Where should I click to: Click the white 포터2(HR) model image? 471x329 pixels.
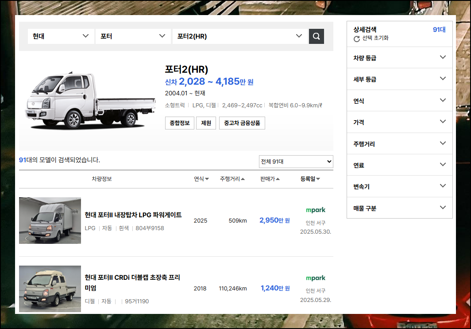(90, 100)
